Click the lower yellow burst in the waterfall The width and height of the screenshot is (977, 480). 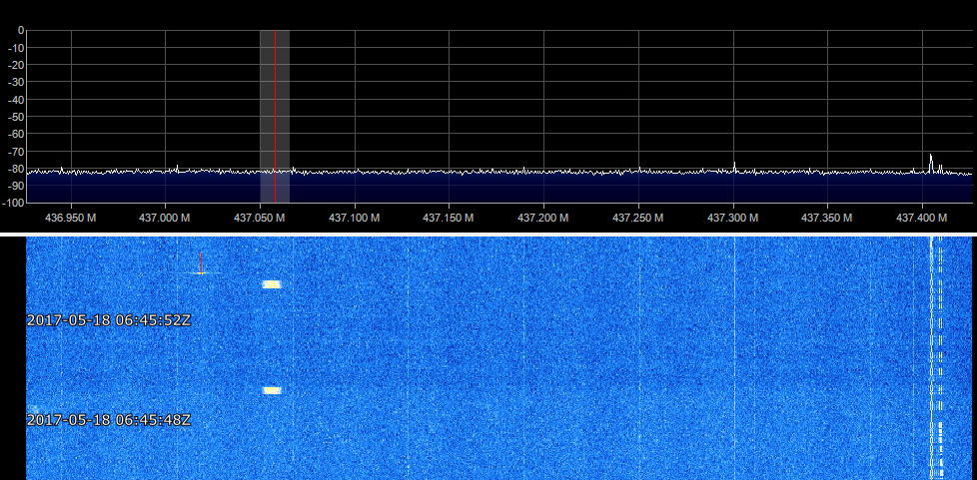pyautogui.click(x=272, y=390)
